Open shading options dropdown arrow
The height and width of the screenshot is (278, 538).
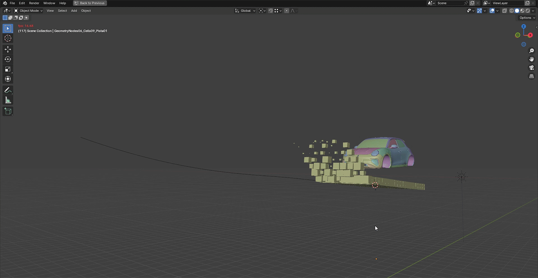(x=533, y=11)
